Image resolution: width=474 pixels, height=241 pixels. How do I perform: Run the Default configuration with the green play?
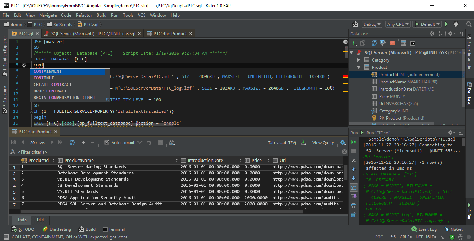(x=446, y=24)
